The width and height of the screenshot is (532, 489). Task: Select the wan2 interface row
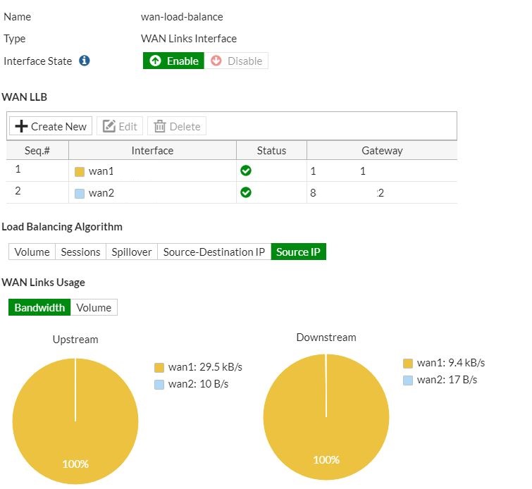[x=232, y=193]
